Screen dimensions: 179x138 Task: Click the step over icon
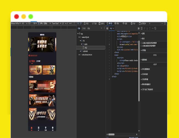(x=144, y=28)
